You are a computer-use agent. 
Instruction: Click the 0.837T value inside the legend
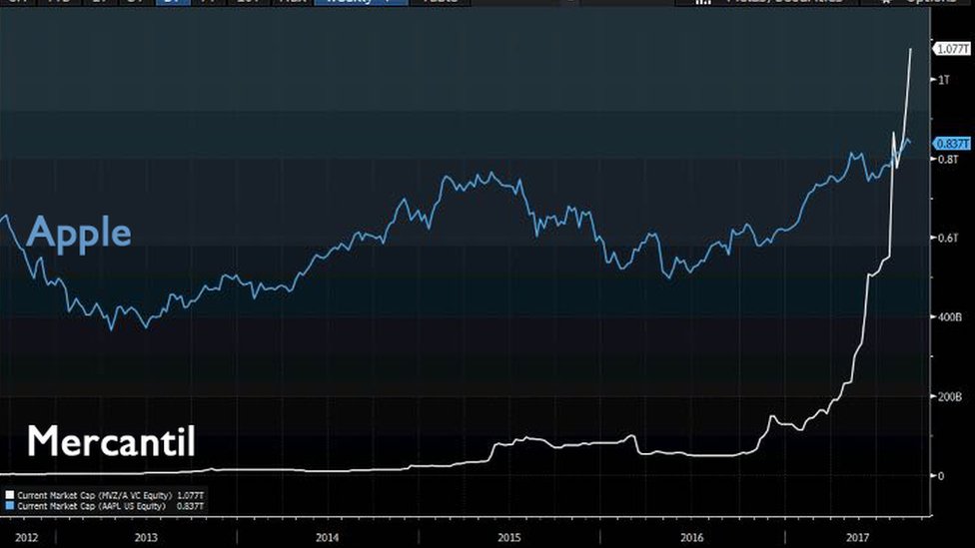(x=190, y=506)
